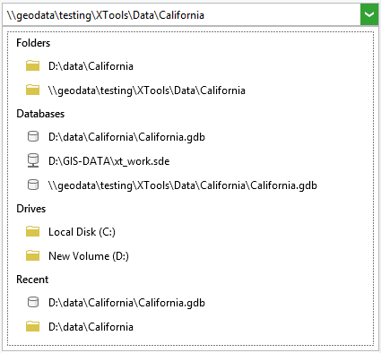This screenshot has height=353, width=381.
Task: Open Local Disk (C:) from Drives
Action: 82,232
